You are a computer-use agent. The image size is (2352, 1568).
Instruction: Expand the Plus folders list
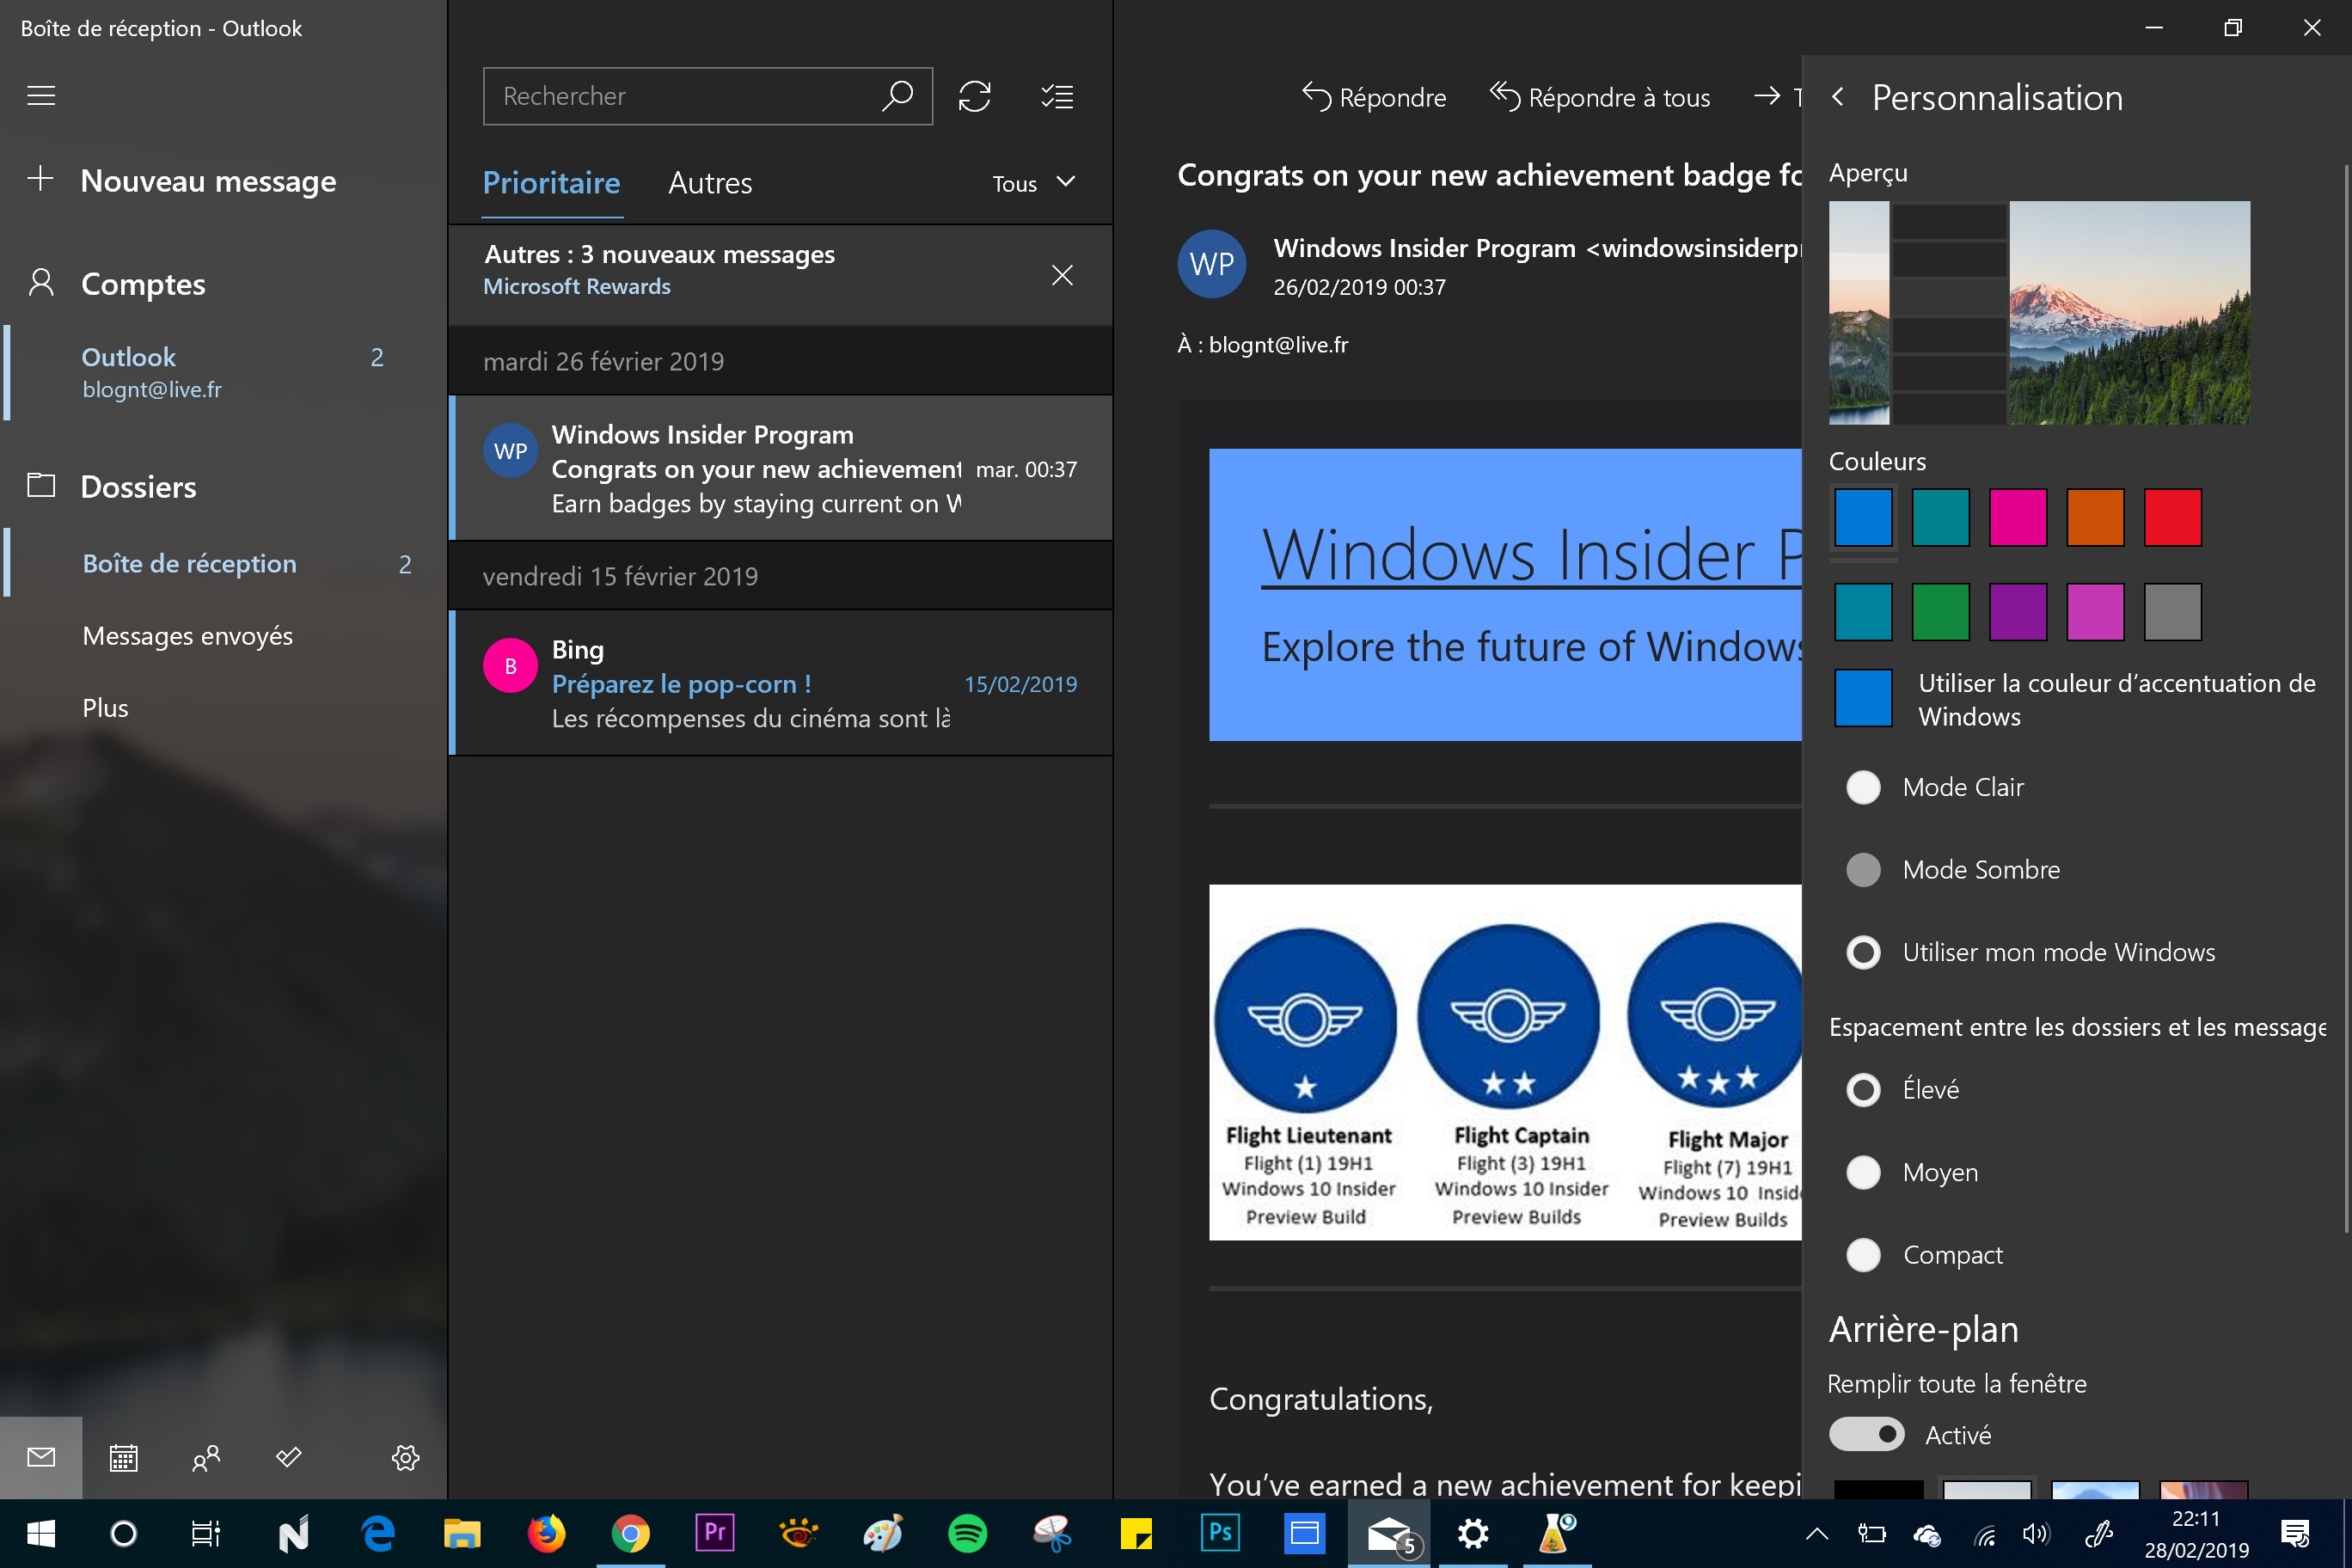point(105,708)
